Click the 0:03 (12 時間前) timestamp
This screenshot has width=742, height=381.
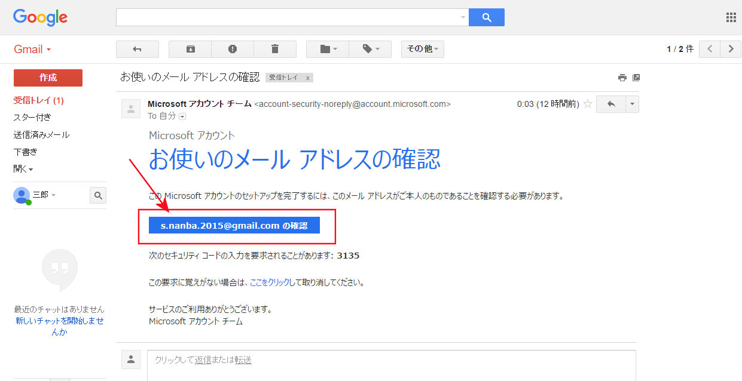tap(548, 104)
